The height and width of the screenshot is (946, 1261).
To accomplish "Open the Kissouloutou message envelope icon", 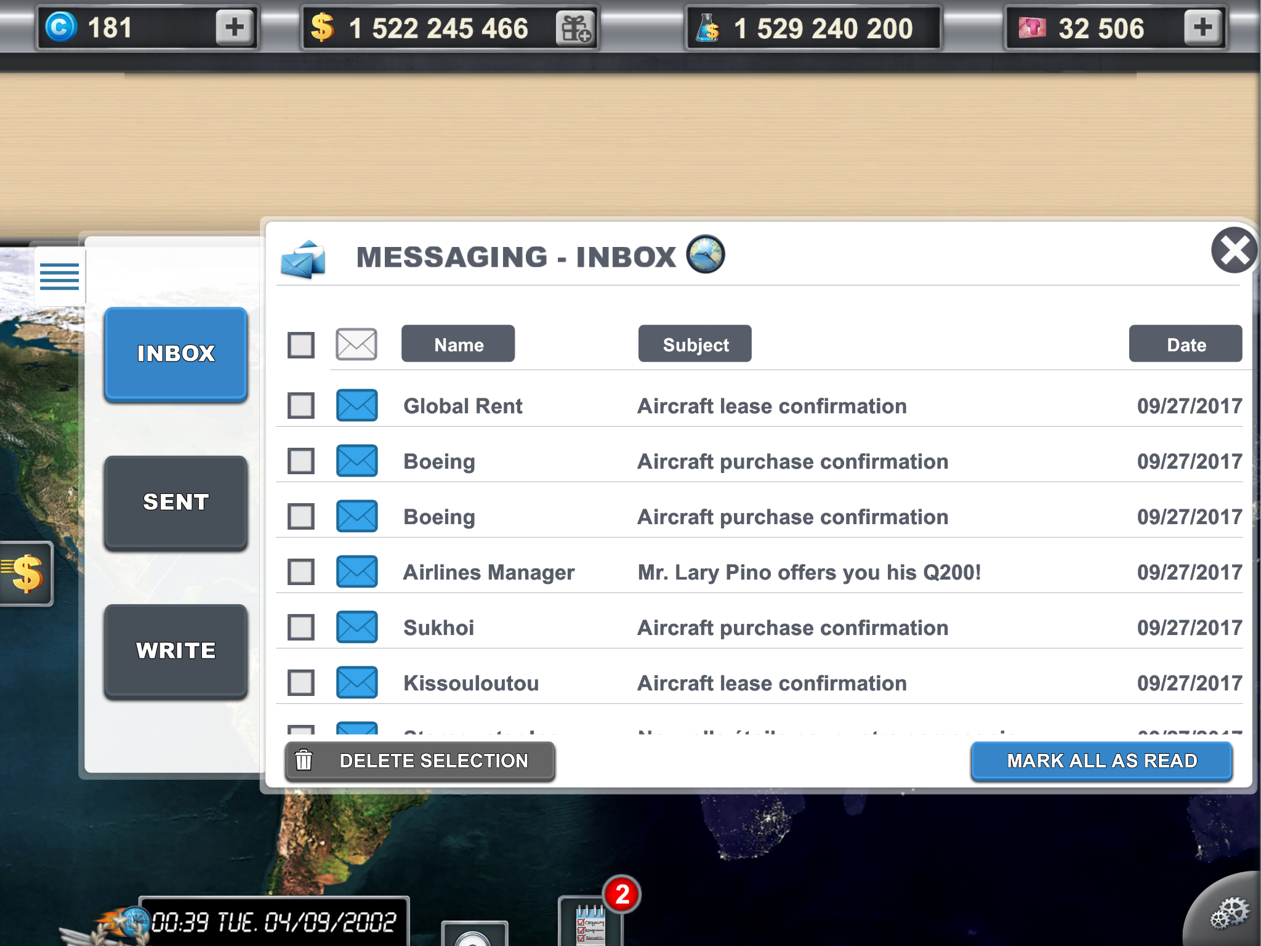I will 357,682.
